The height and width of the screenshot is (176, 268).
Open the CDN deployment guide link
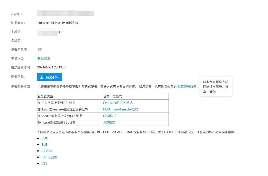tap(45, 138)
